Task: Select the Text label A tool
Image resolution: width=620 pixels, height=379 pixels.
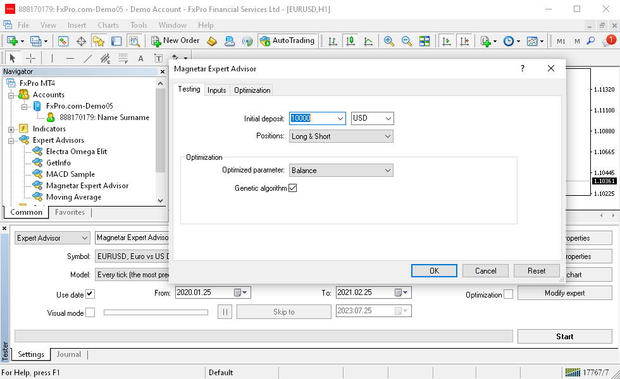Action: 140,58
